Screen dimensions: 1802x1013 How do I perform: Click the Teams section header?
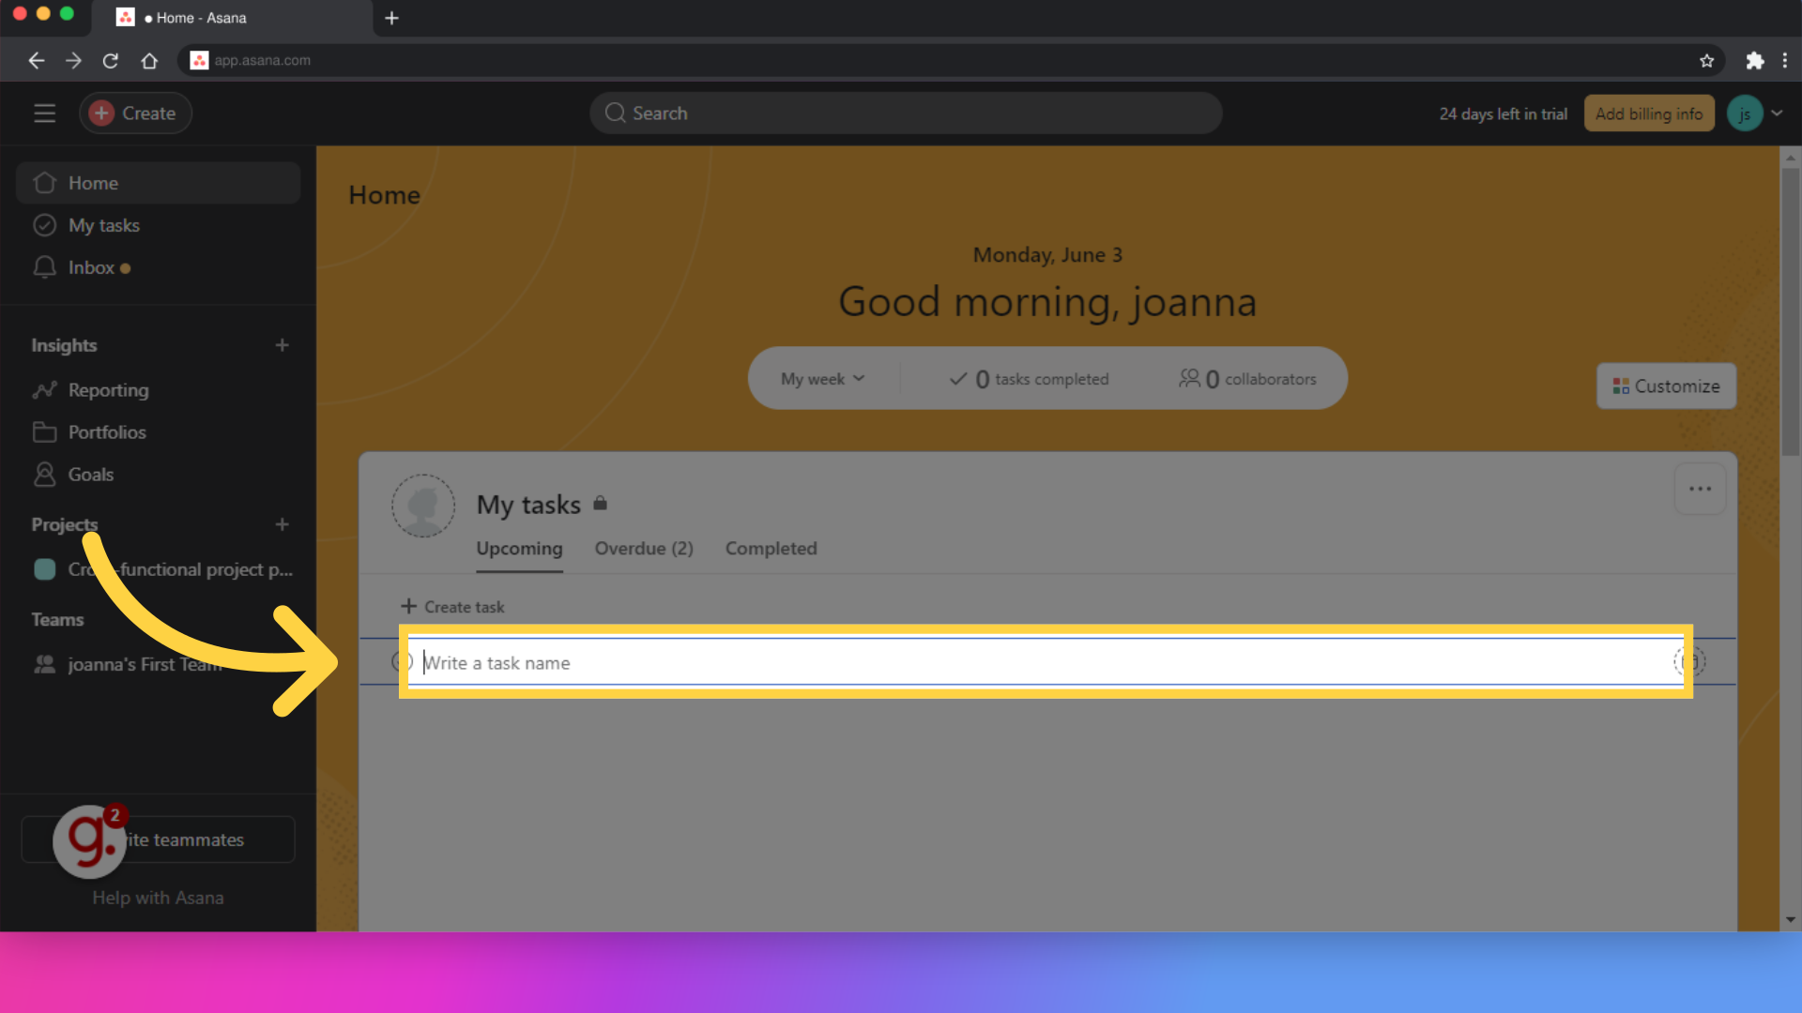57,620
